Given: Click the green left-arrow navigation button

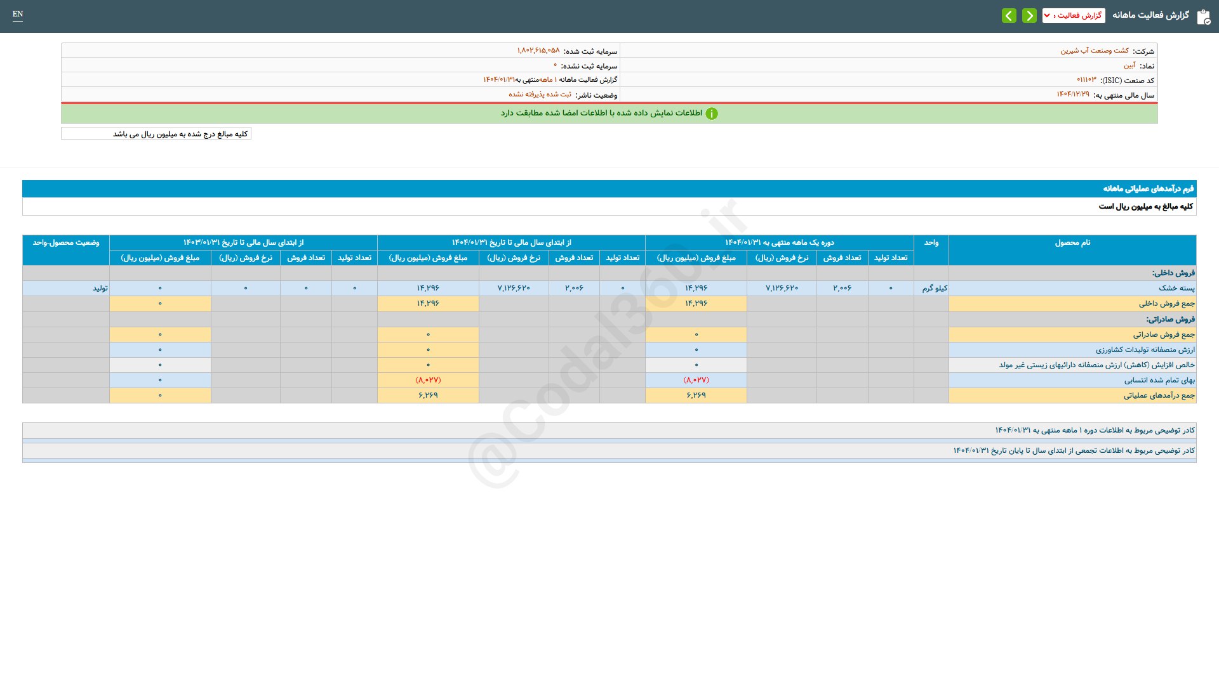Looking at the screenshot, I should [1009, 15].
